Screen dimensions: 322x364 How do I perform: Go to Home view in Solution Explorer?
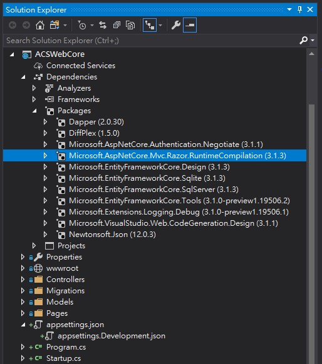point(40,25)
